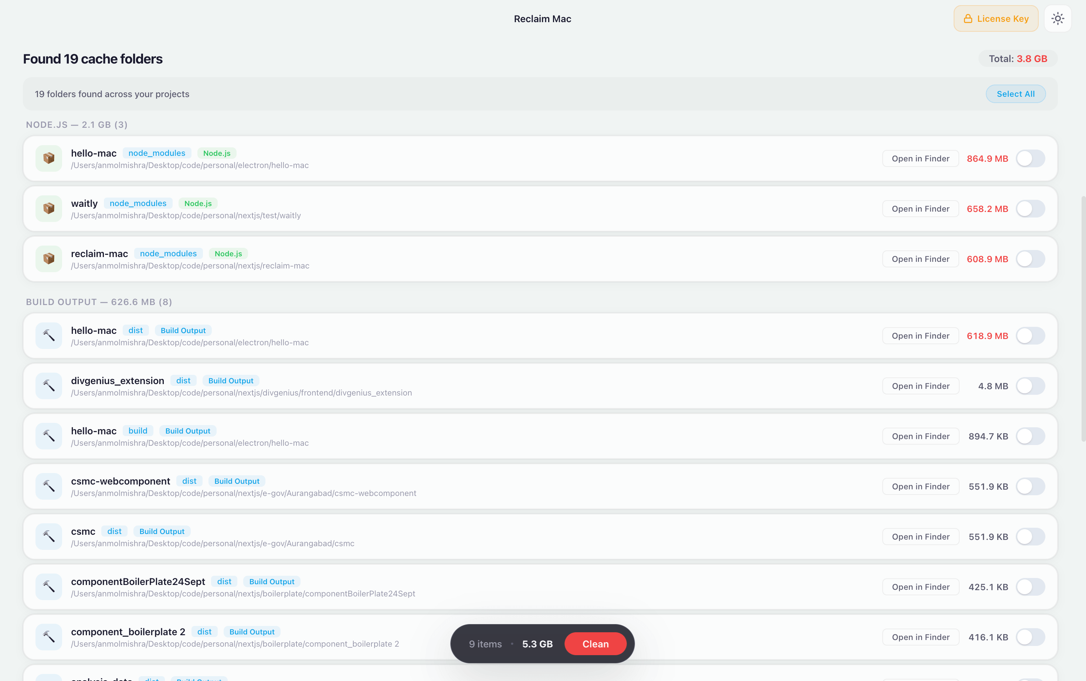Click the waitly package box icon
The height and width of the screenshot is (681, 1086).
49,209
